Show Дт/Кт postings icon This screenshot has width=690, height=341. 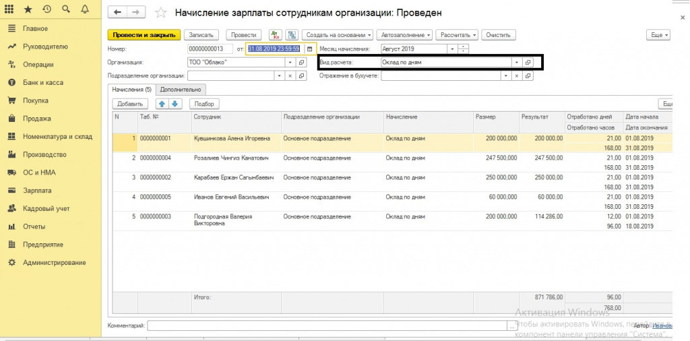(x=275, y=35)
